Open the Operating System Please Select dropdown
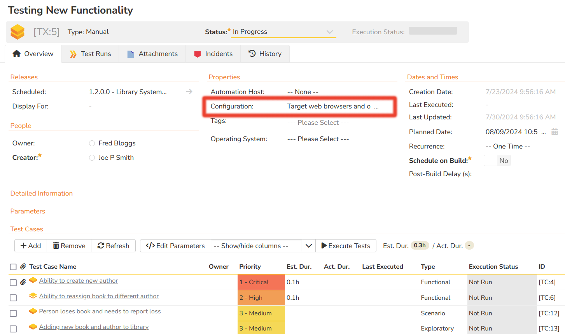This screenshot has width=565, height=334. (x=318, y=139)
